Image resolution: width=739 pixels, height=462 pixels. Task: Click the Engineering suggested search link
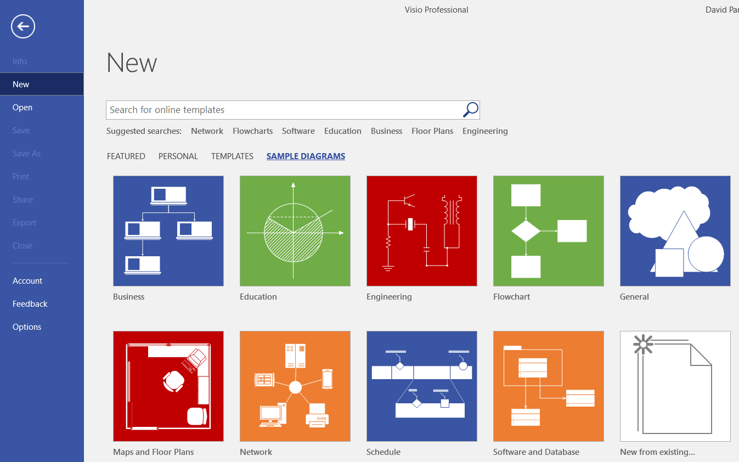(x=485, y=131)
